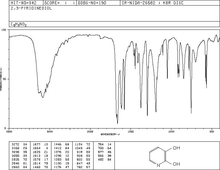The image size is (220, 170).
Task: Click the 1620 entry in the peak table
Action: tap(37, 152)
